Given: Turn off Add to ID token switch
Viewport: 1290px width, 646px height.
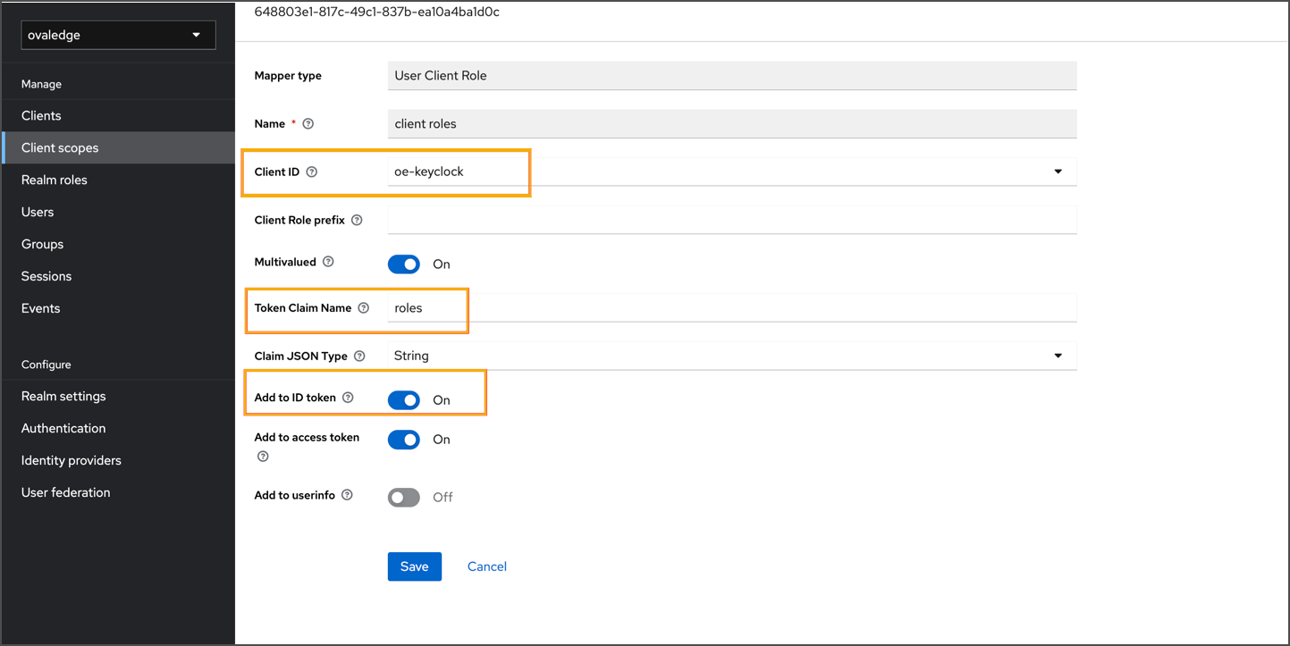Looking at the screenshot, I should pyautogui.click(x=404, y=400).
